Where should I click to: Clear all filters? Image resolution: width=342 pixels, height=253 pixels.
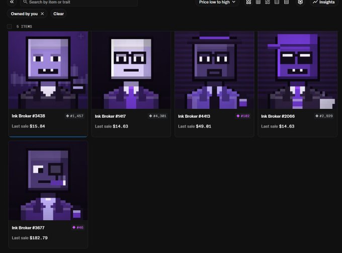tap(58, 14)
